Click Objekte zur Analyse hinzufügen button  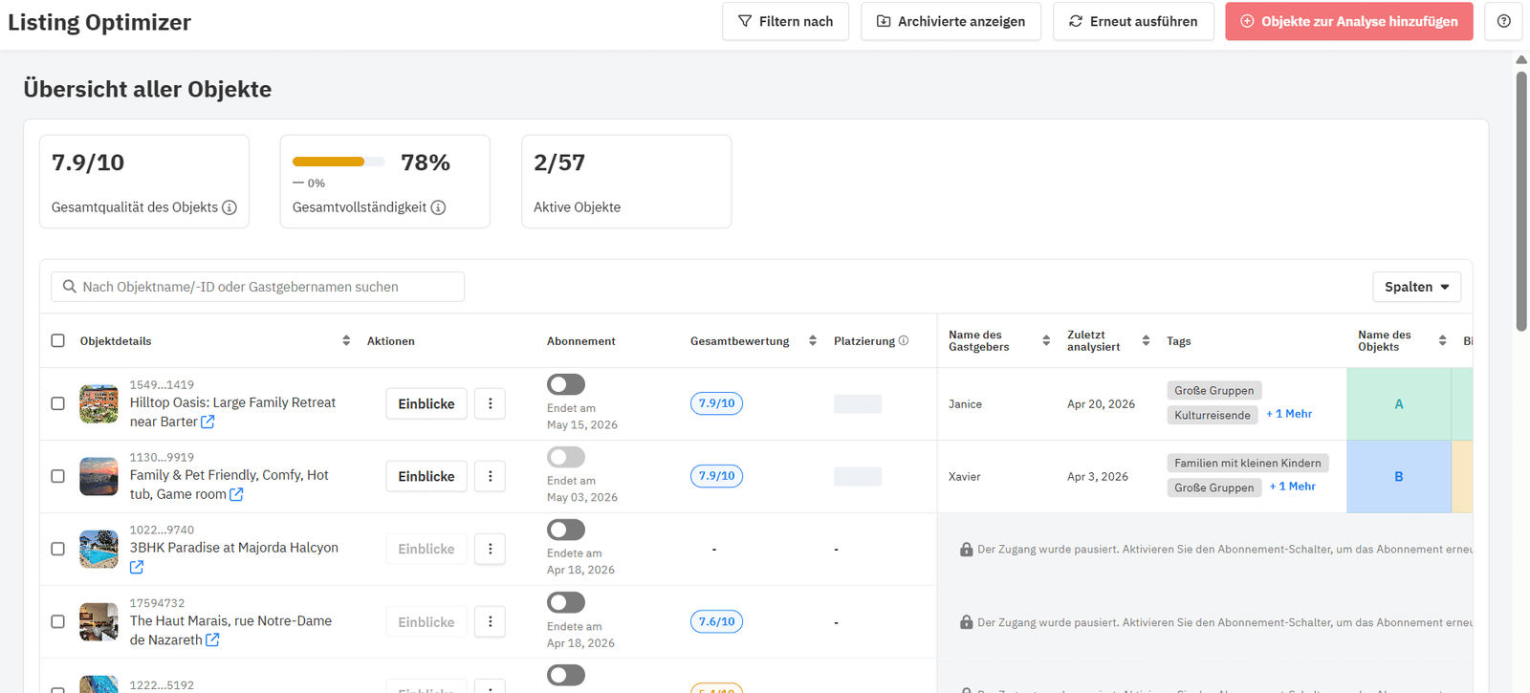(x=1349, y=21)
